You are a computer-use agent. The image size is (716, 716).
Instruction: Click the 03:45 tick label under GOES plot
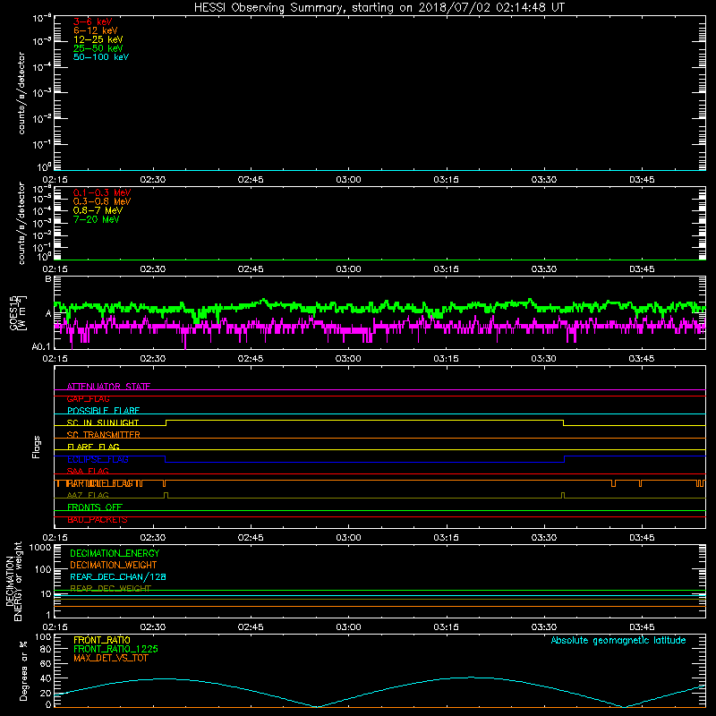click(642, 359)
